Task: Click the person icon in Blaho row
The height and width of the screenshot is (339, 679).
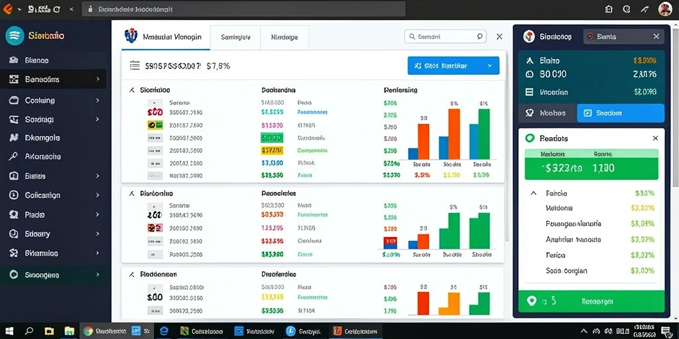Action: [529, 61]
